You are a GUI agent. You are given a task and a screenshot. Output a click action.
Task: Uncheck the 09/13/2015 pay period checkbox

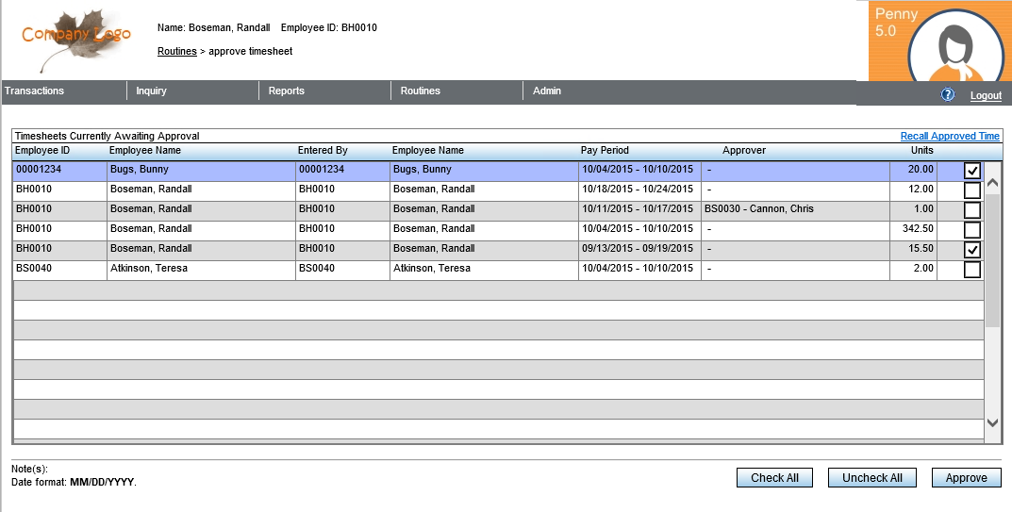[x=971, y=250]
